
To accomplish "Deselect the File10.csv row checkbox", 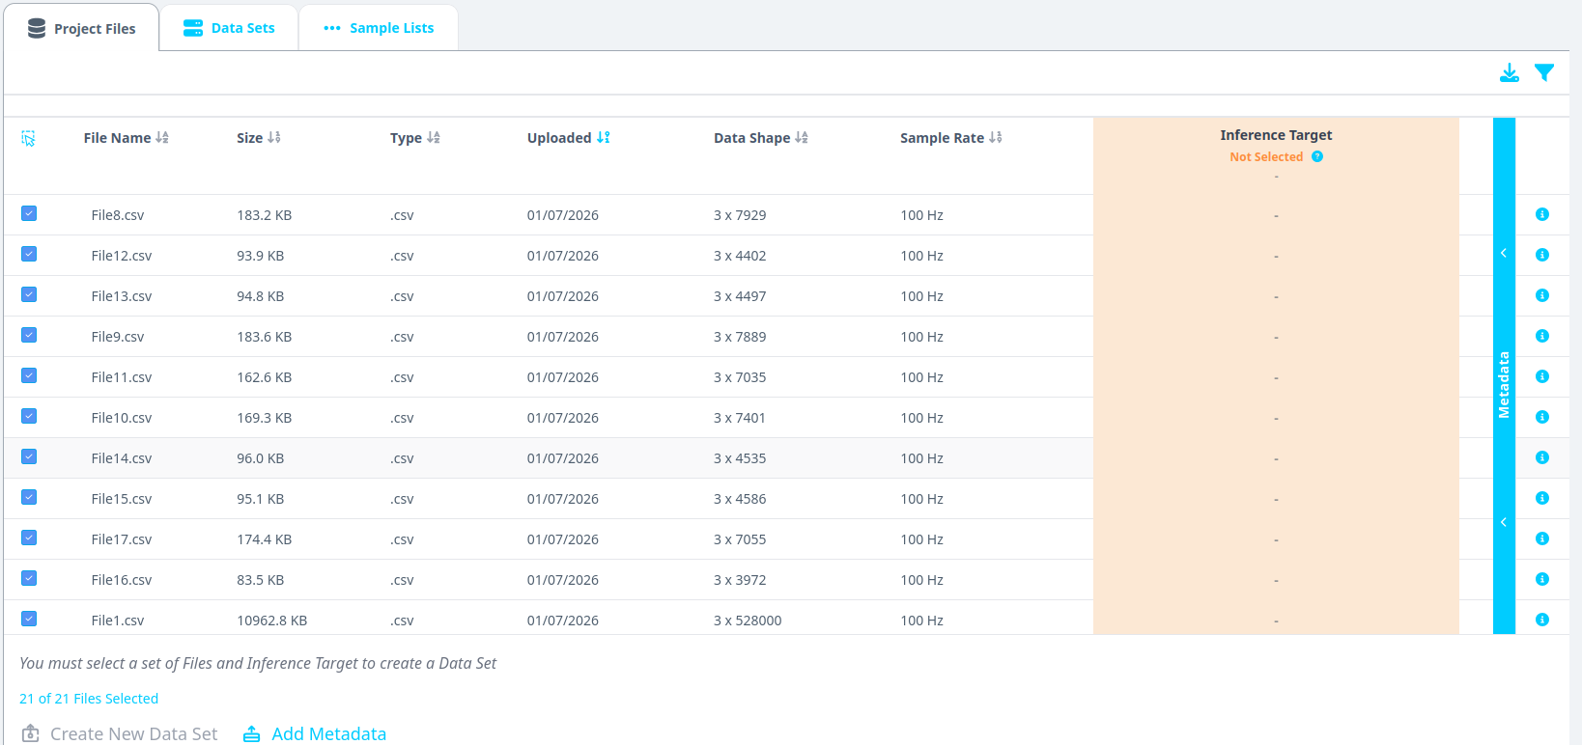I will pyautogui.click(x=29, y=417).
